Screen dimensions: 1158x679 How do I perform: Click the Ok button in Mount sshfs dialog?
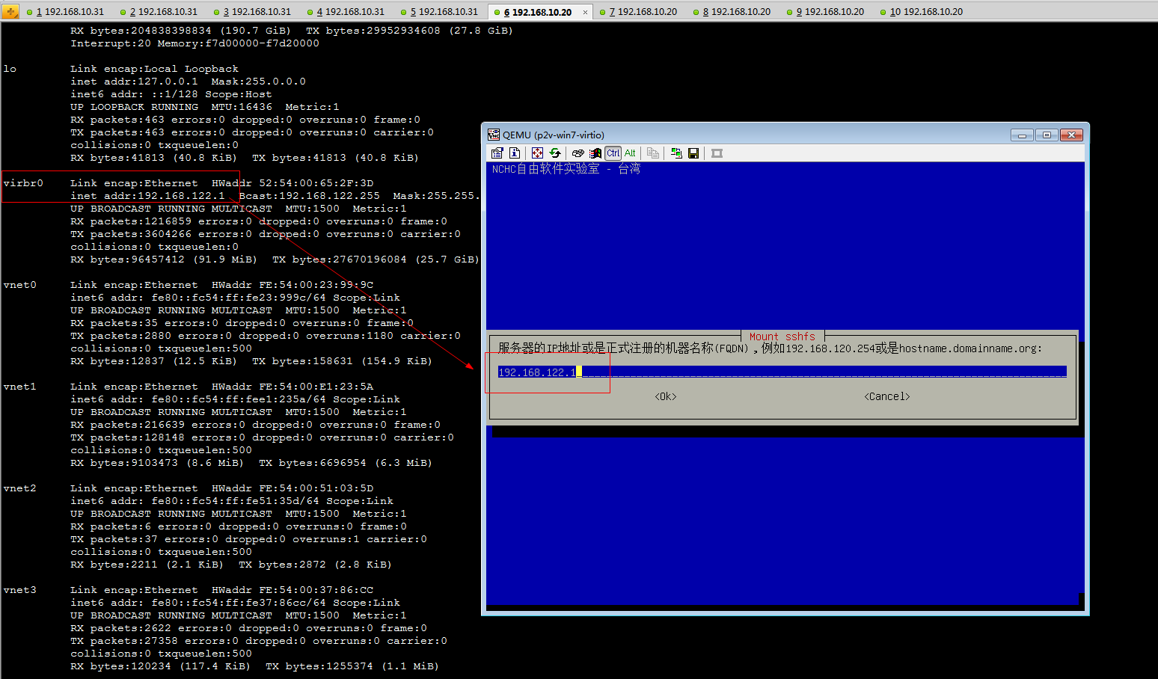tap(666, 396)
